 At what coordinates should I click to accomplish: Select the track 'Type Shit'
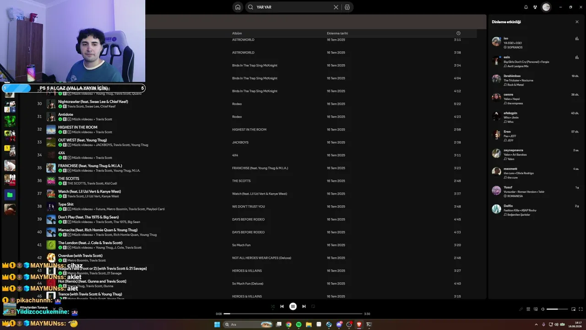[66, 204]
